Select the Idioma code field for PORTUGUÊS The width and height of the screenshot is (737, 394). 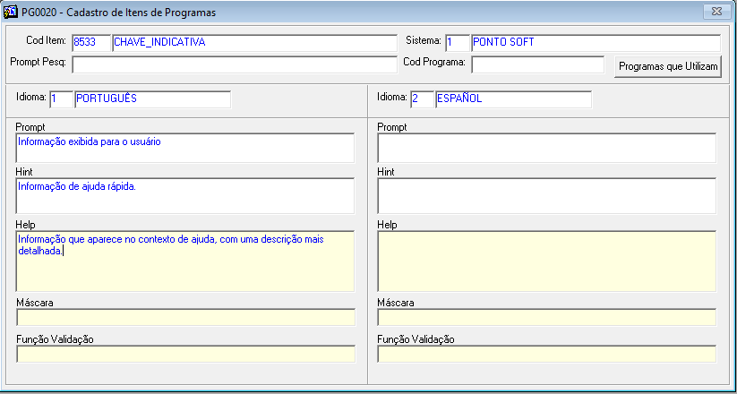[62, 99]
